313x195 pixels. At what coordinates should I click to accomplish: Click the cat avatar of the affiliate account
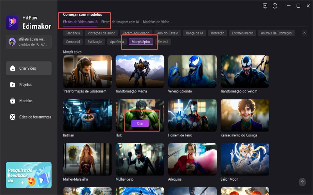[x=13, y=42]
